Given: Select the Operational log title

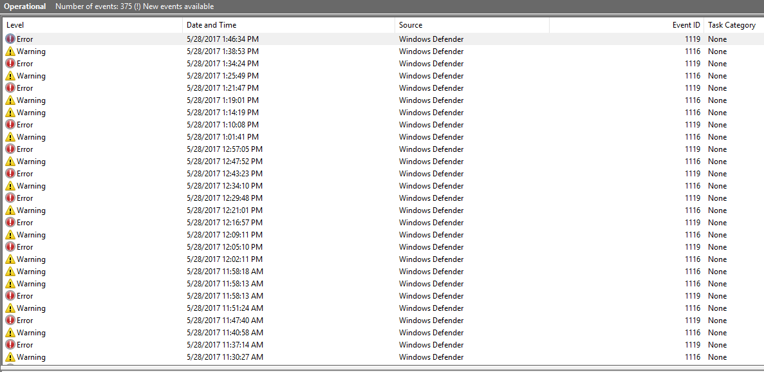Looking at the screenshot, I should coord(25,6).
